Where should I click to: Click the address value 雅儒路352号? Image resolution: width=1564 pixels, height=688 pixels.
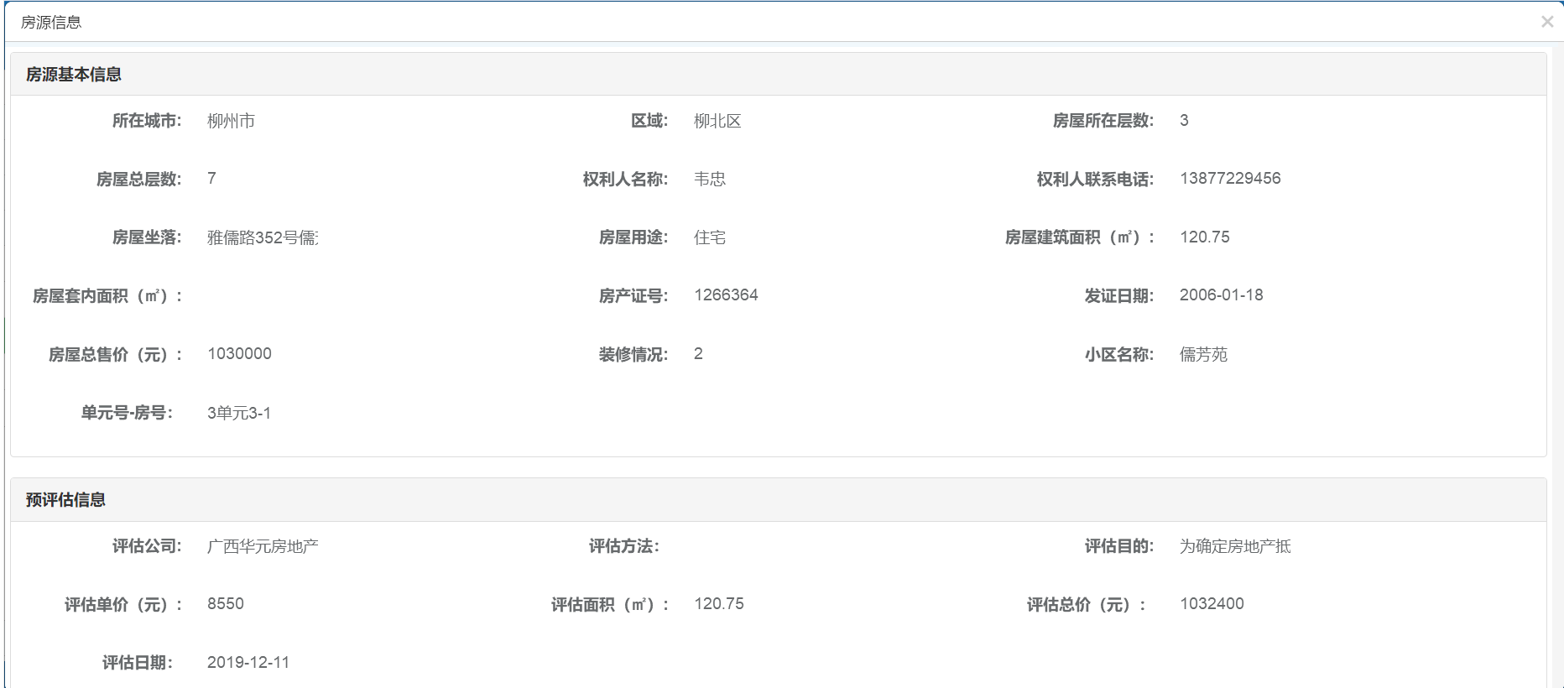[x=263, y=237]
